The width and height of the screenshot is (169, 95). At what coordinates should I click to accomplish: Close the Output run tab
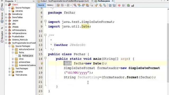[x=92, y=1]
